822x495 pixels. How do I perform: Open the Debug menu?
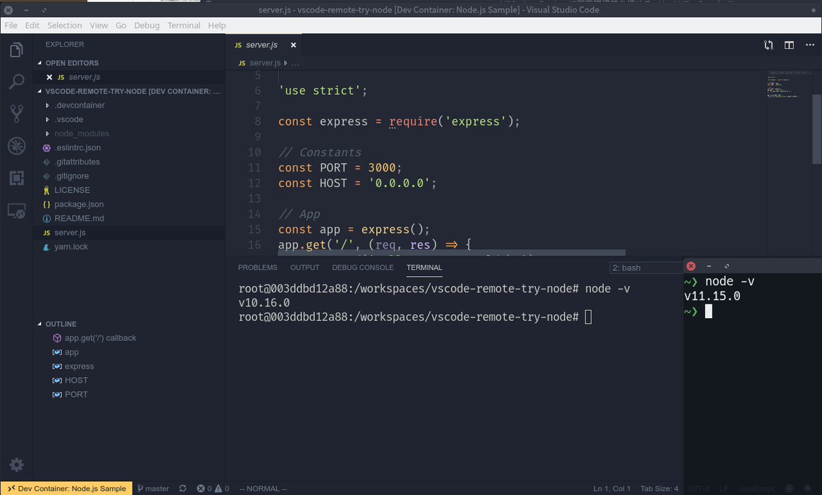147,25
